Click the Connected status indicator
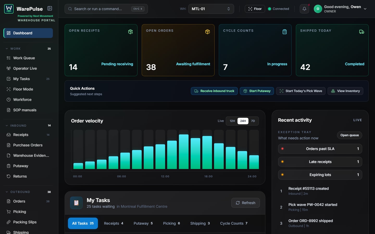 278,9
